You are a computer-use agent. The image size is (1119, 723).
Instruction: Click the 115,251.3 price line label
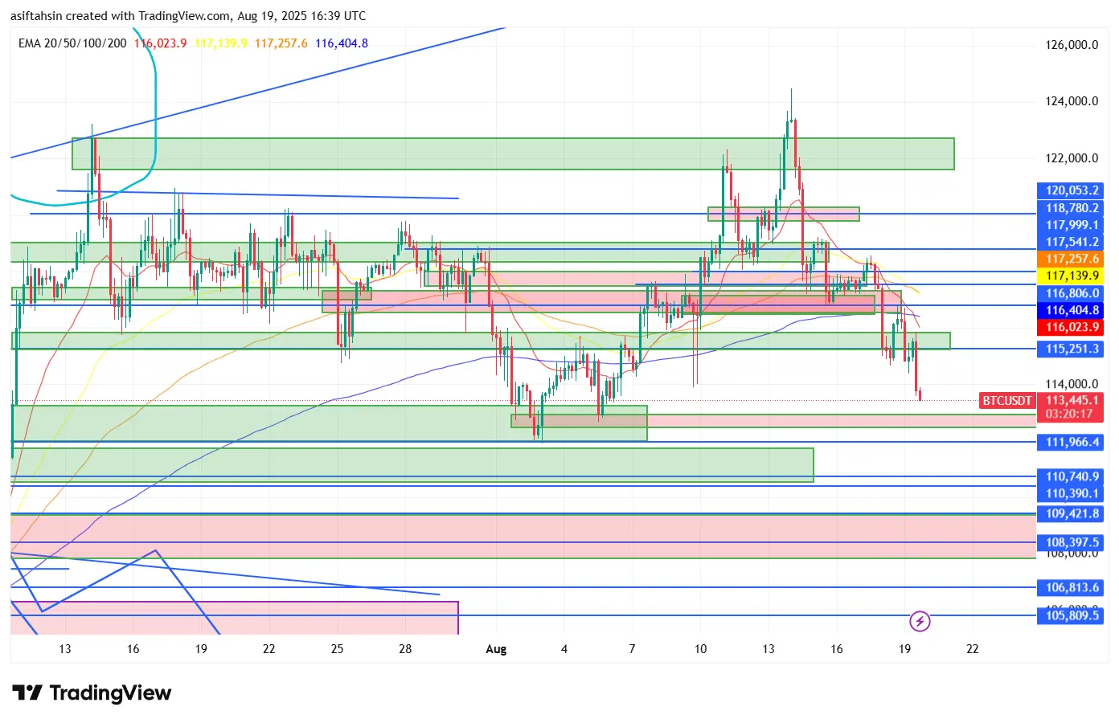[1071, 349]
